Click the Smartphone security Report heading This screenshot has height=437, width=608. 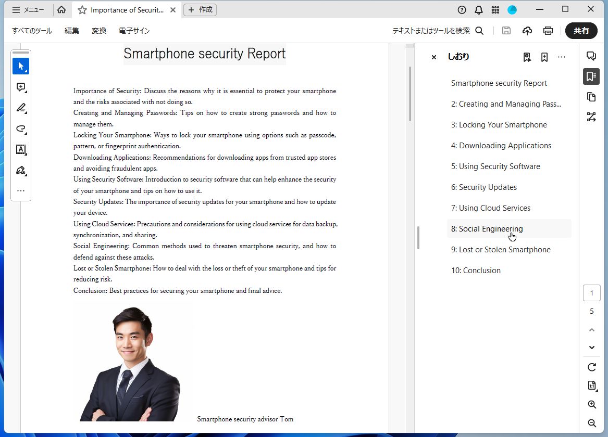[x=204, y=54]
